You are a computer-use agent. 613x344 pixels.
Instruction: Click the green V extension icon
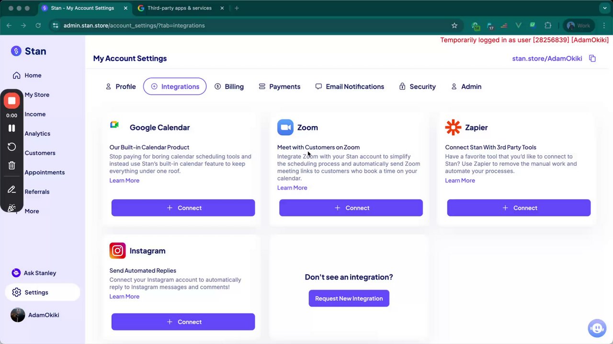pos(518,25)
